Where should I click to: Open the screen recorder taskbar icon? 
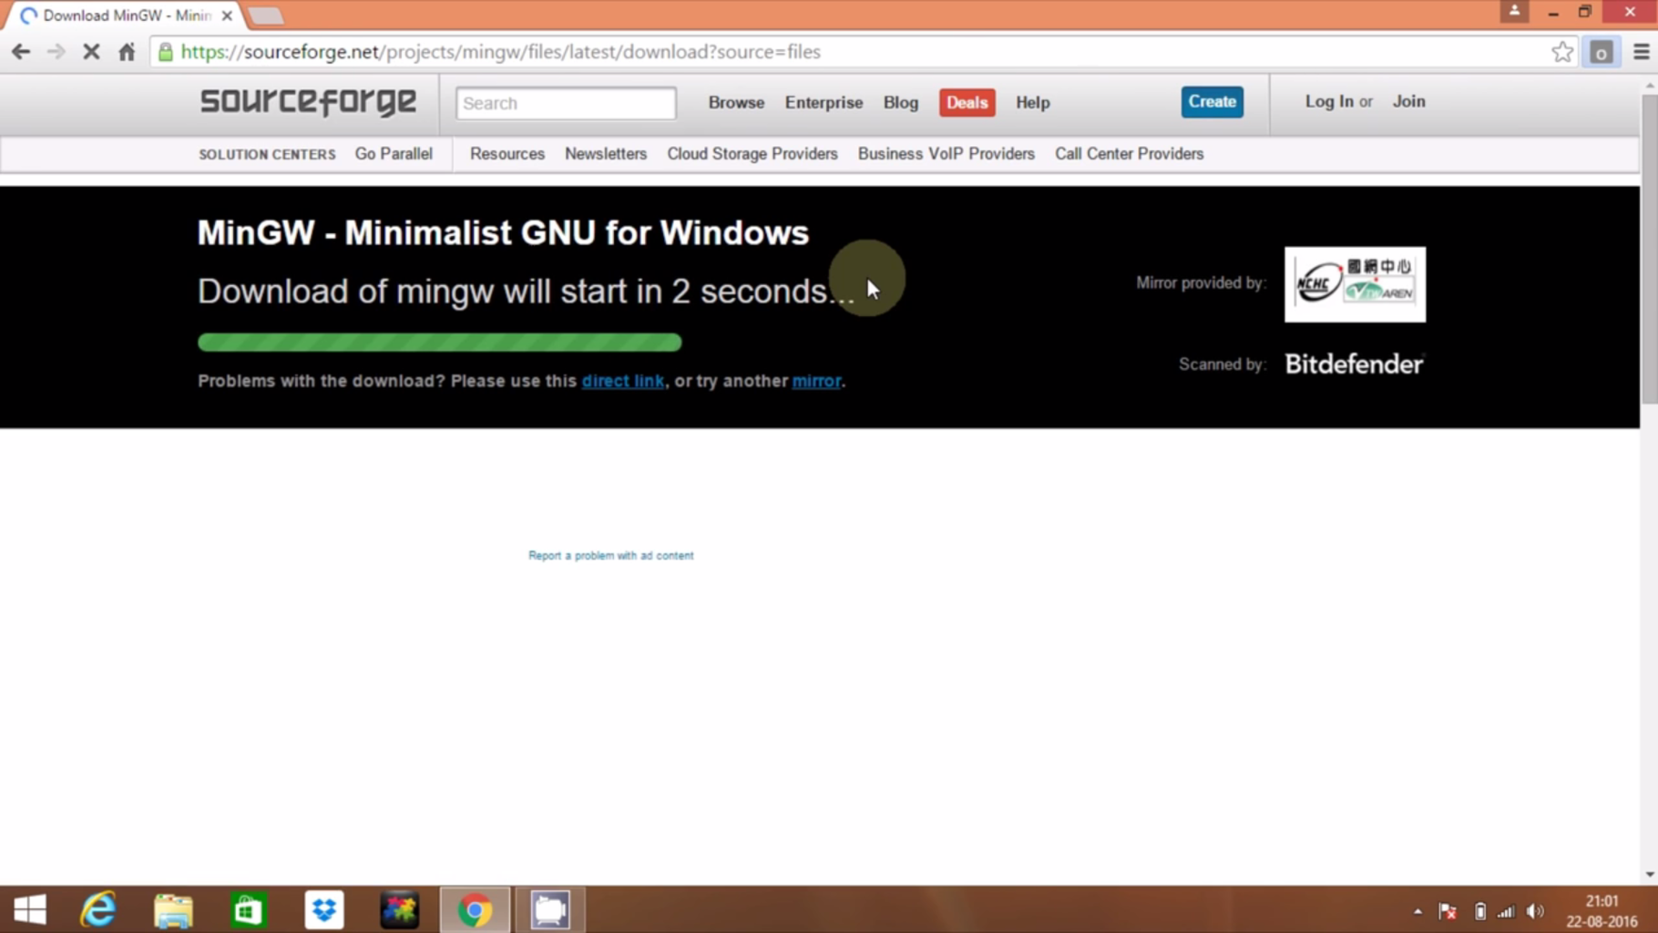click(550, 909)
